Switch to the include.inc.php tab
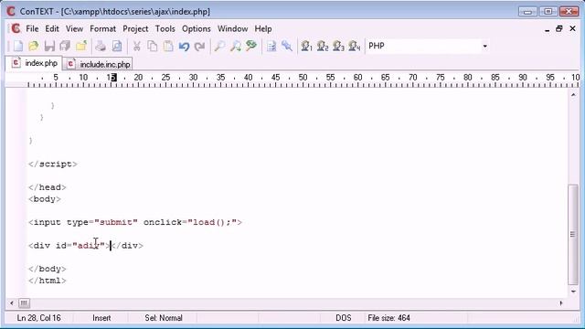Screen dimensions: 585x329 point(98,64)
